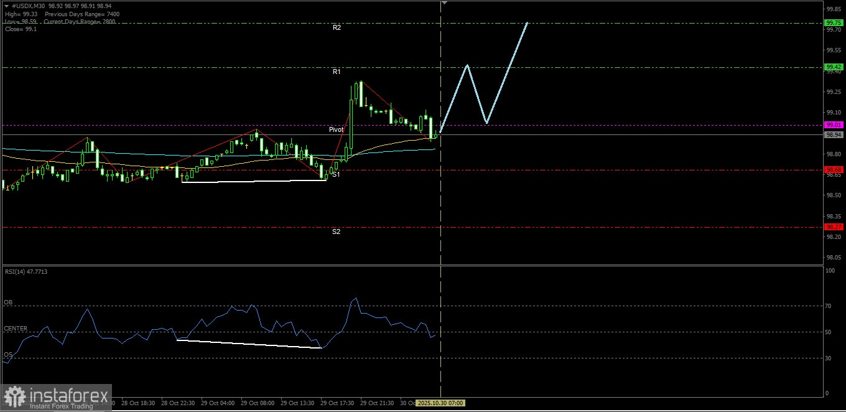Toggle the R1 resistance line visibility
Image resolution: width=846 pixels, height=412 pixels.
pyautogui.click(x=337, y=72)
